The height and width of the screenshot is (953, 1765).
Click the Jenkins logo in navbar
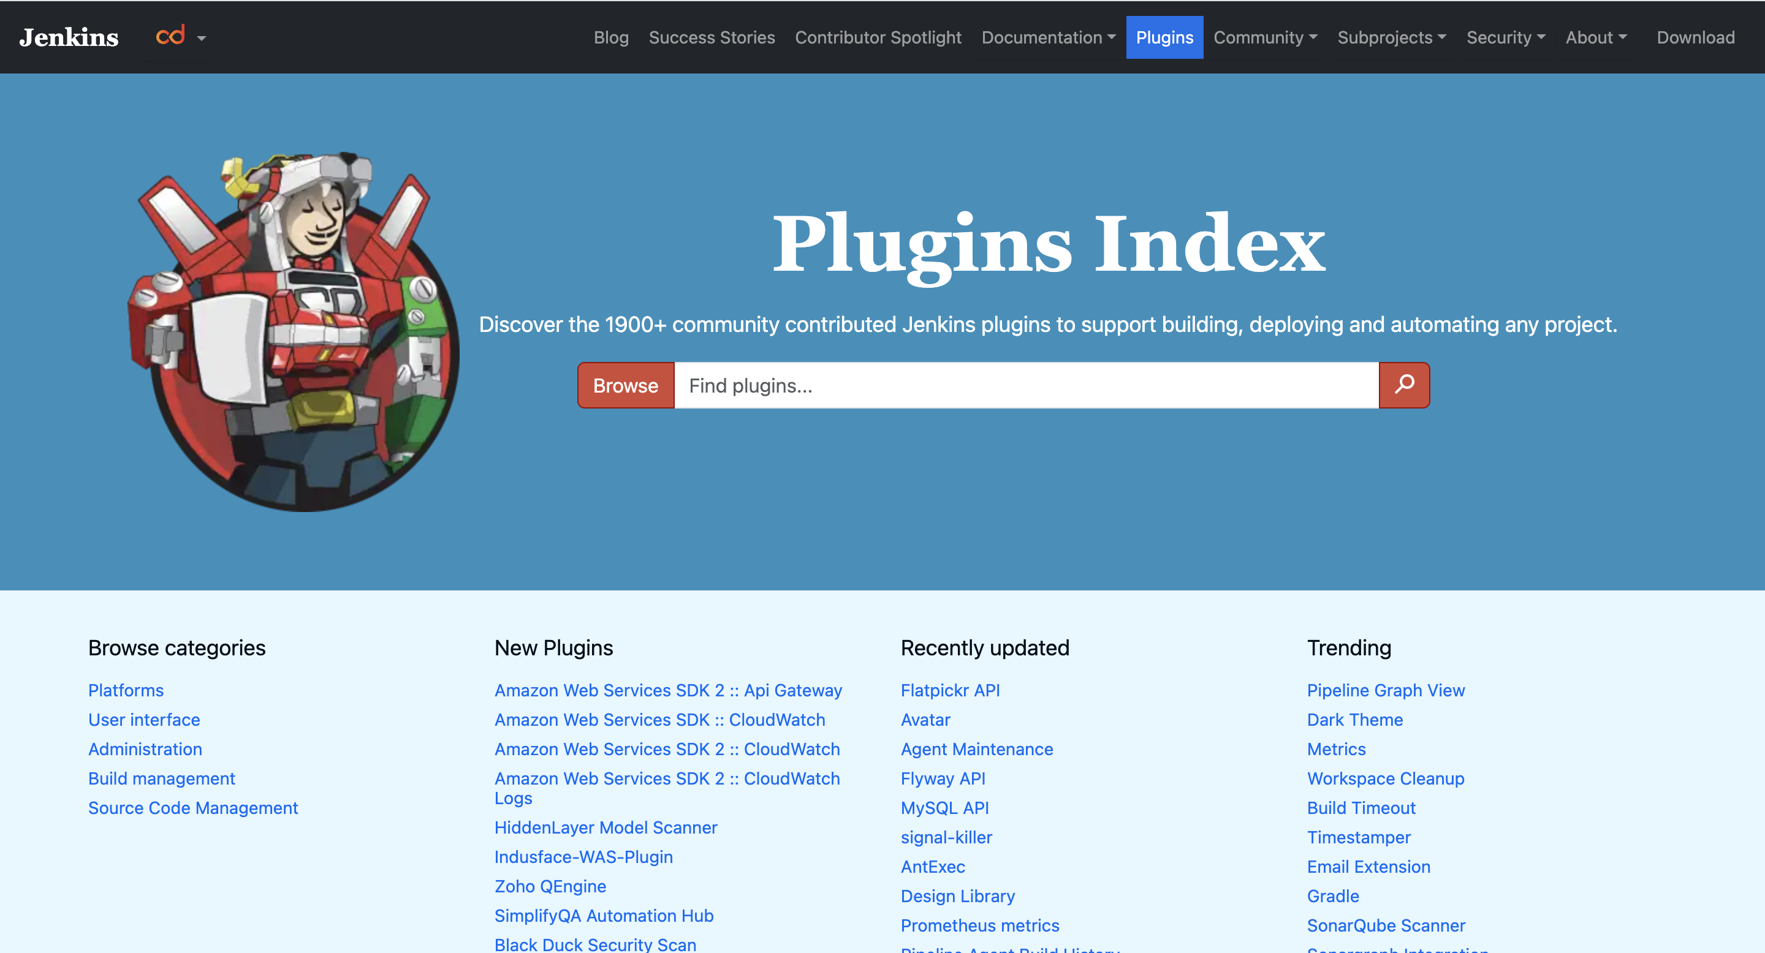point(69,37)
